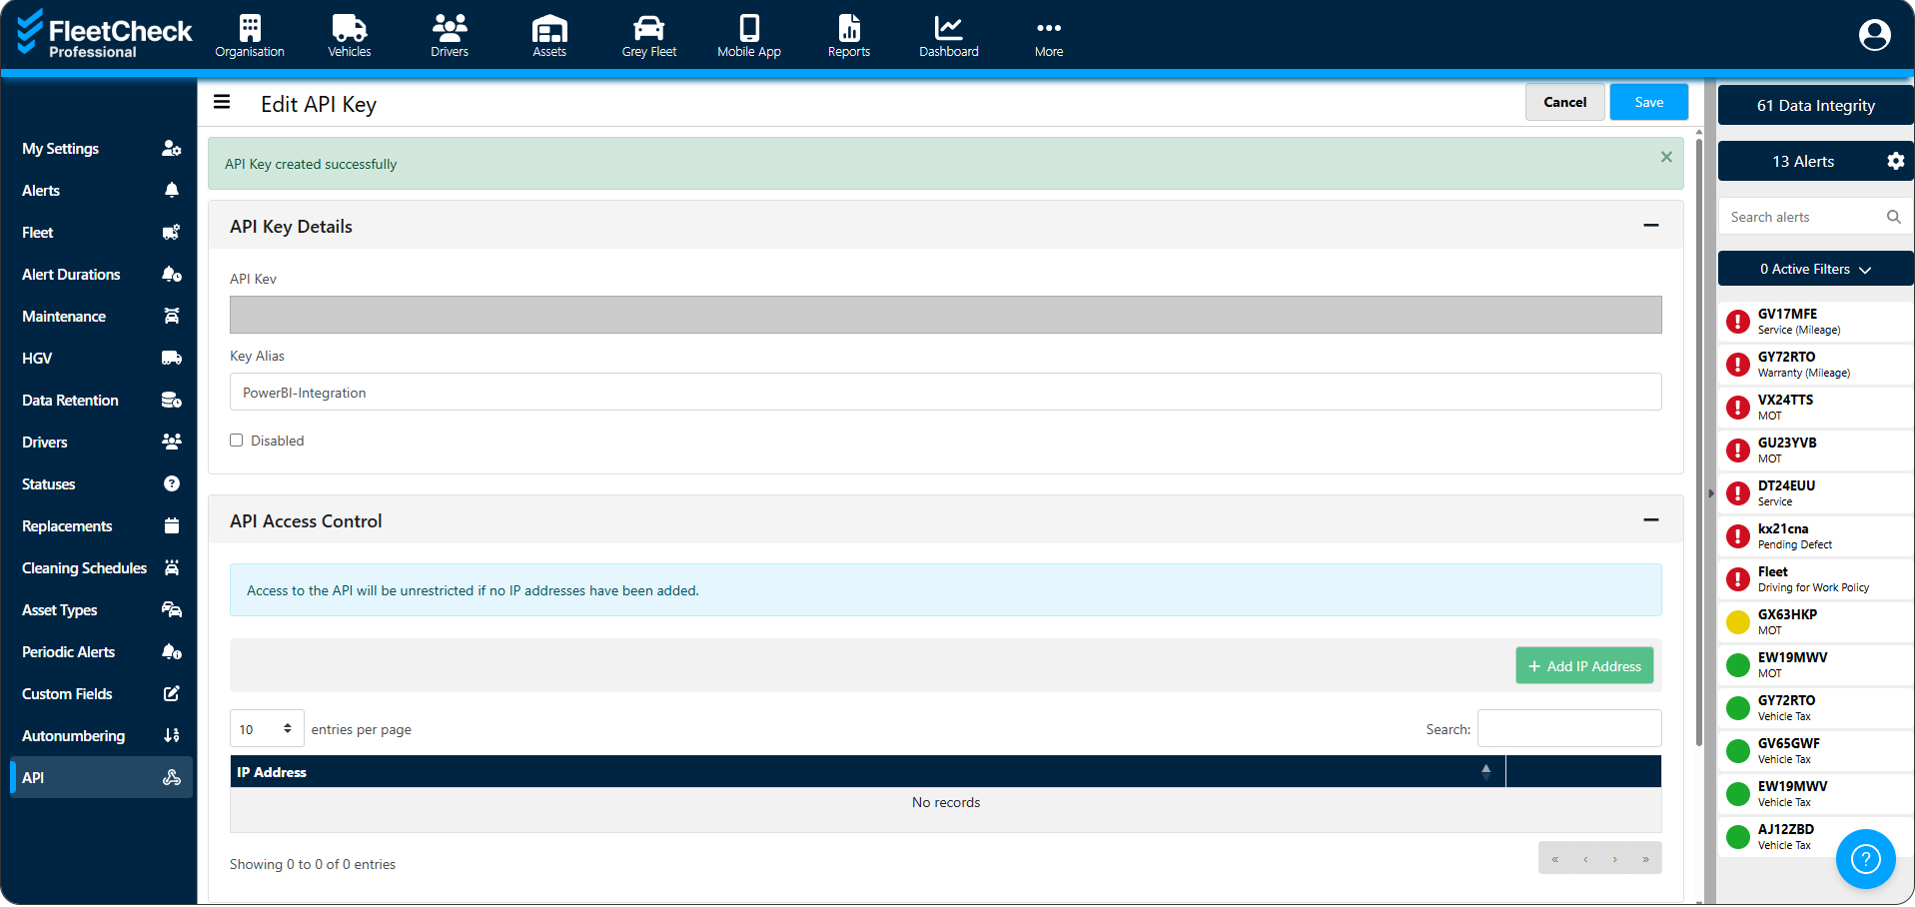Click the blue Save button

coord(1648,102)
